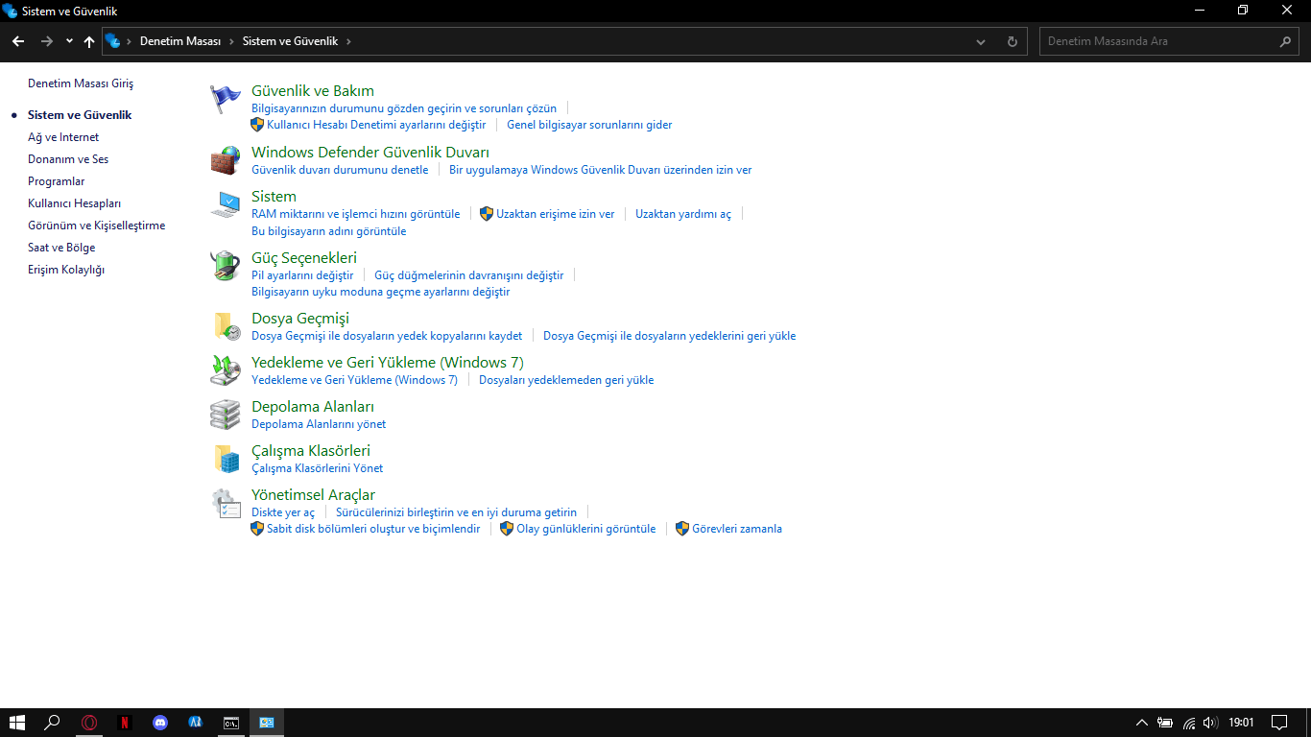Open recent locations dropdown arrow
Image resolution: width=1311 pixels, height=737 pixels.
[69, 41]
